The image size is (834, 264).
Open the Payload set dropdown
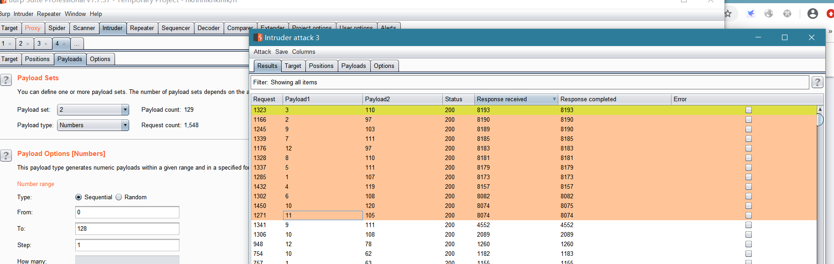(x=93, y=109)
